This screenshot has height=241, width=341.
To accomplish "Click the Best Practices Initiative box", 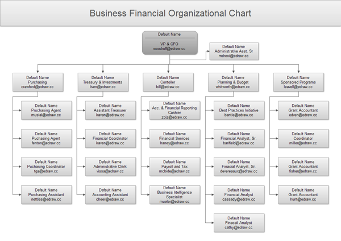I will [x=239, y=110].
